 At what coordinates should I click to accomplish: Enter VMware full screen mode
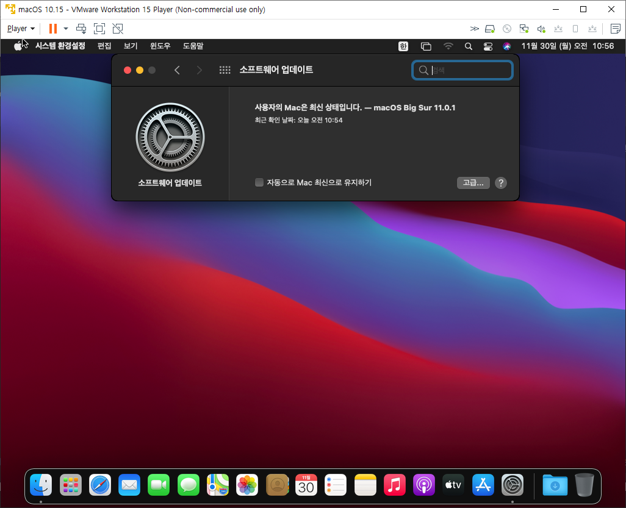point(99,28)
